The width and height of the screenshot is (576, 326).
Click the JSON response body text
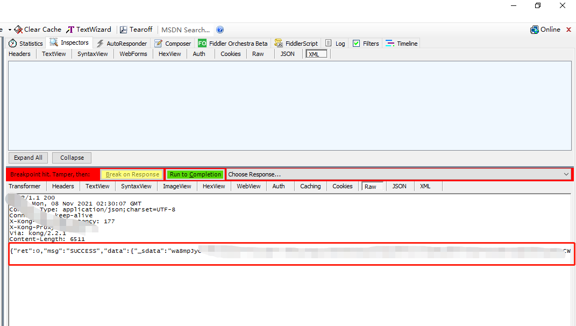point(290,251)
